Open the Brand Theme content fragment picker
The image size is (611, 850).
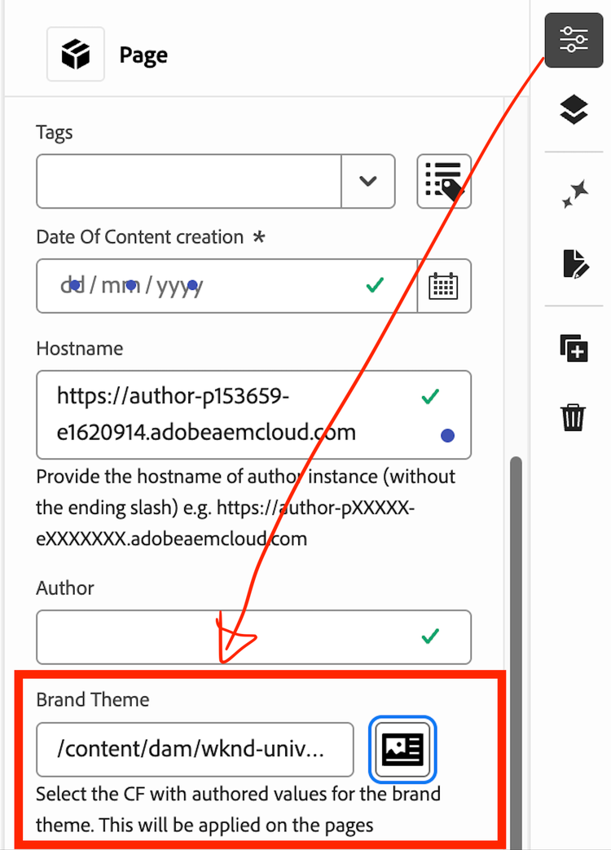coord(402,749)
